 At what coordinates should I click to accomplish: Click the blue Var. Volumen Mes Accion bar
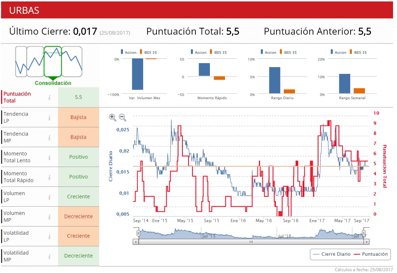(137, 74)
